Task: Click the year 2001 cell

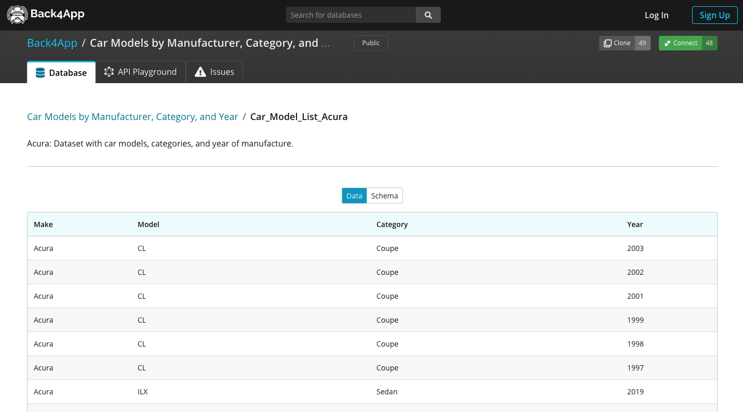Action: pyautogui.click(x=636, y=296)
